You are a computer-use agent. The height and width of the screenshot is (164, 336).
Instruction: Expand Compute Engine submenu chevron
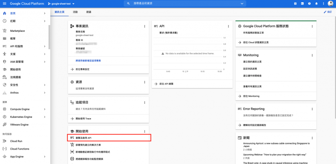pyautogui.click(x=45, y=109)
